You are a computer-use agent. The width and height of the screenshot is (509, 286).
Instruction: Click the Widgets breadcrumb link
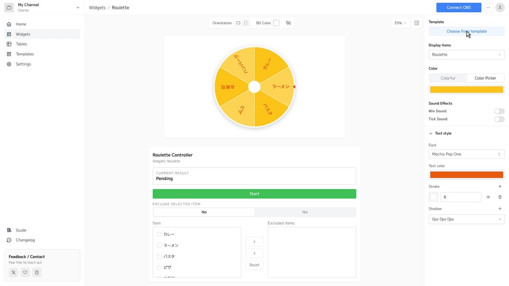pos(98,8)
